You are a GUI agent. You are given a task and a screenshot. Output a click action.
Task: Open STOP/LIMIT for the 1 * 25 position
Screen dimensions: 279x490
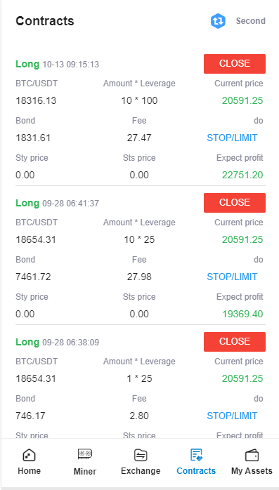(x=232, y=416)
